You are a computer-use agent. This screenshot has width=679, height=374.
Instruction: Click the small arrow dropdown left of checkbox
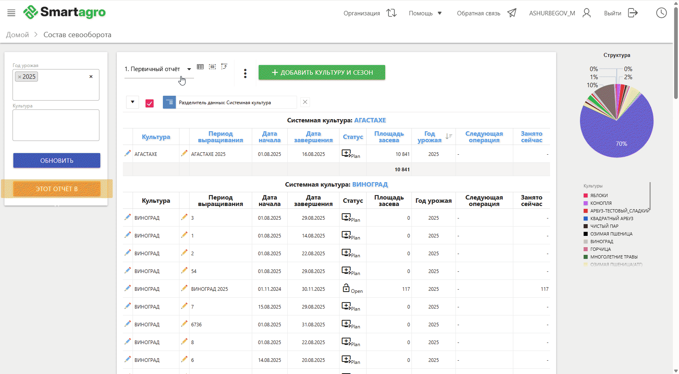point(133,102)
